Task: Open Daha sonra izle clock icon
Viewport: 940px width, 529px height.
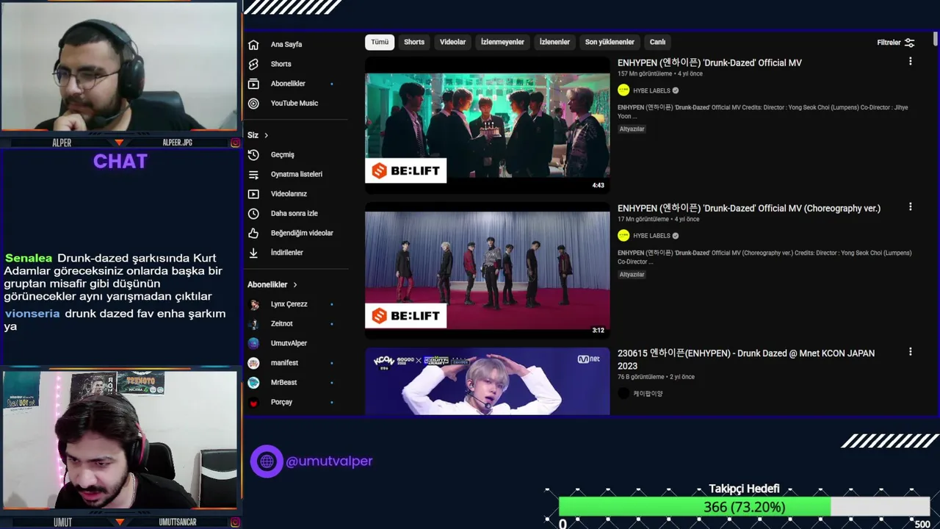Action: tap(253, 214)
